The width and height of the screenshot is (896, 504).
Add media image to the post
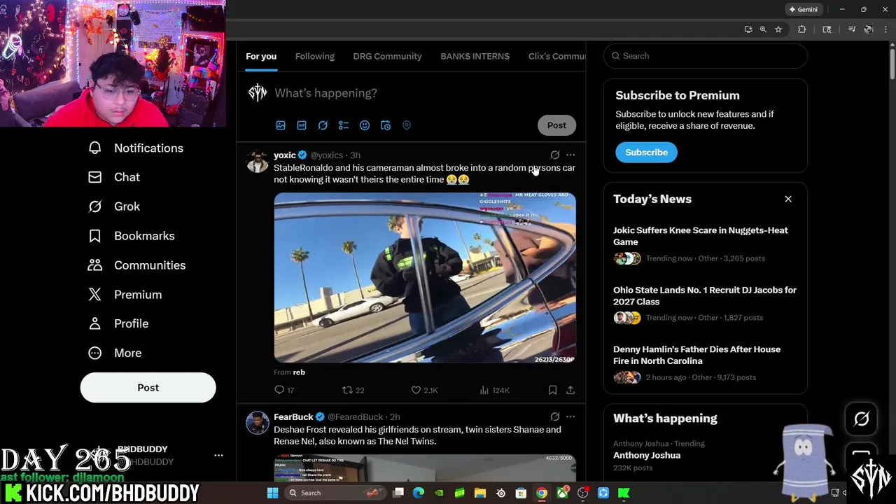click(x=281, y=125)
